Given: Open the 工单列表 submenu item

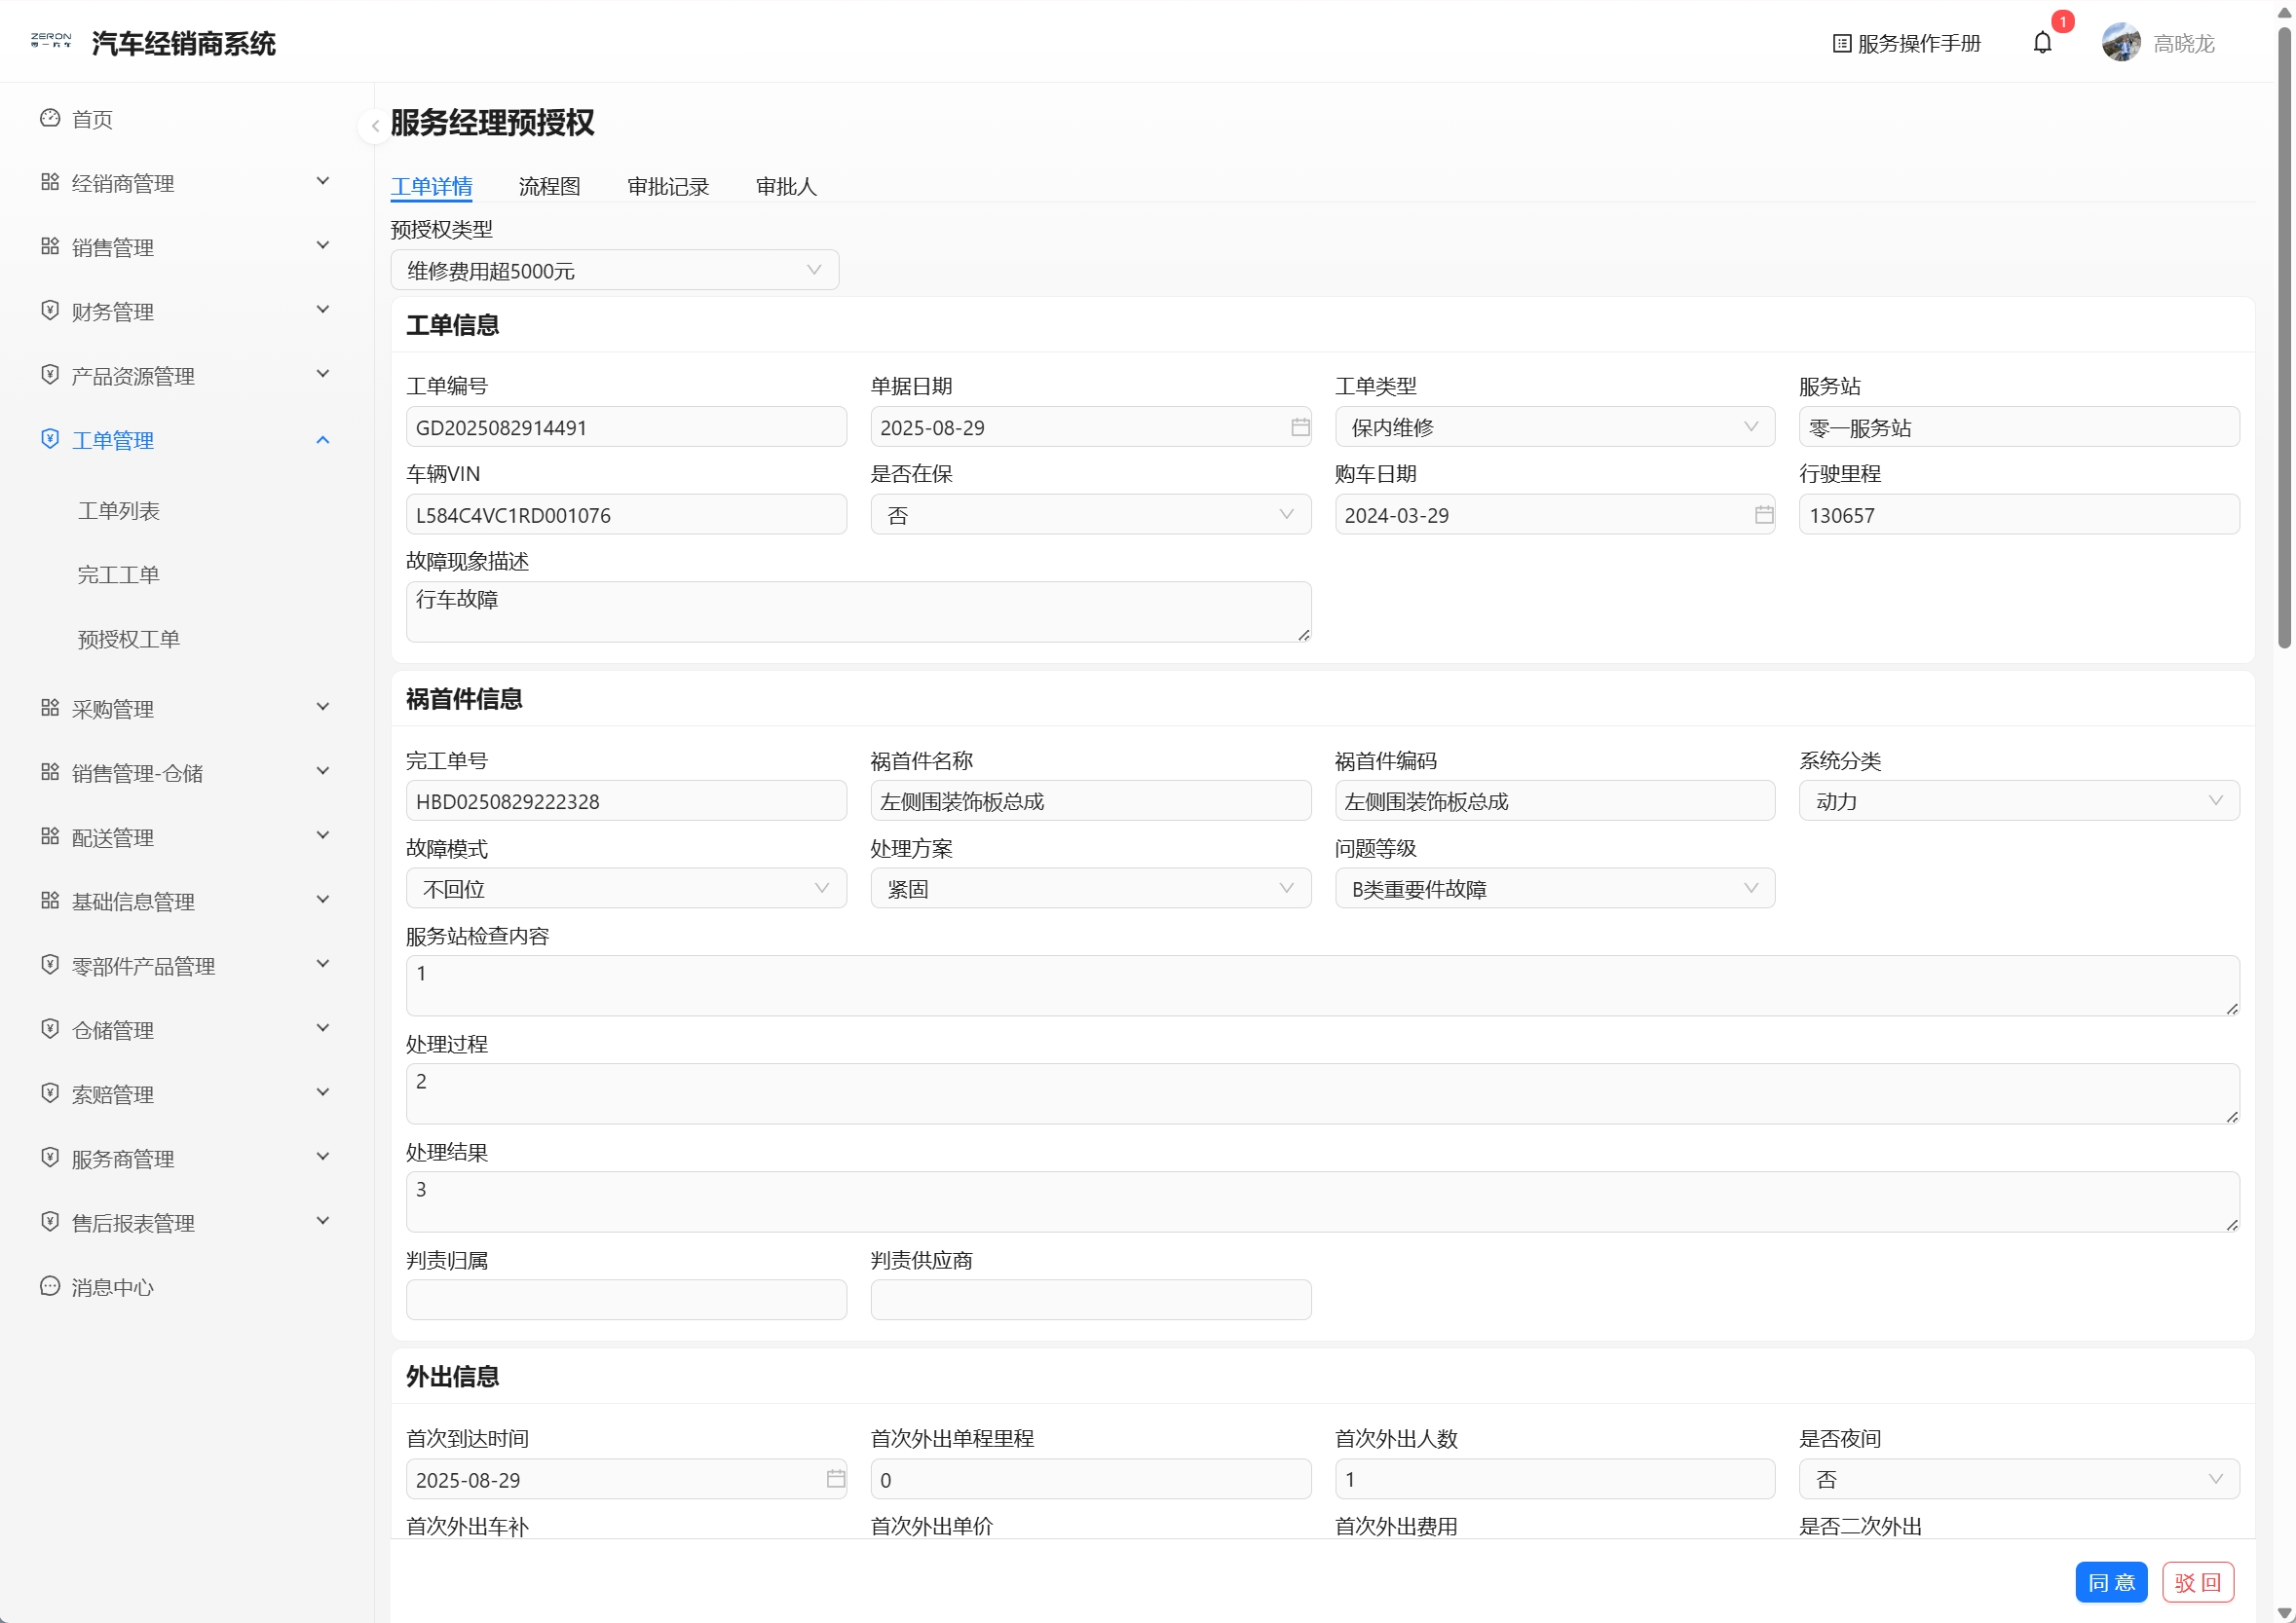Looking at the screenshot, I should coord(119,511).
